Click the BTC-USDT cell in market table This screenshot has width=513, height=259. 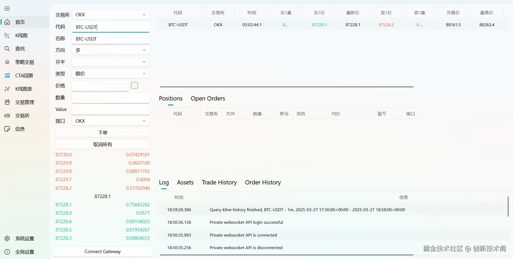[x=178, y=25]
